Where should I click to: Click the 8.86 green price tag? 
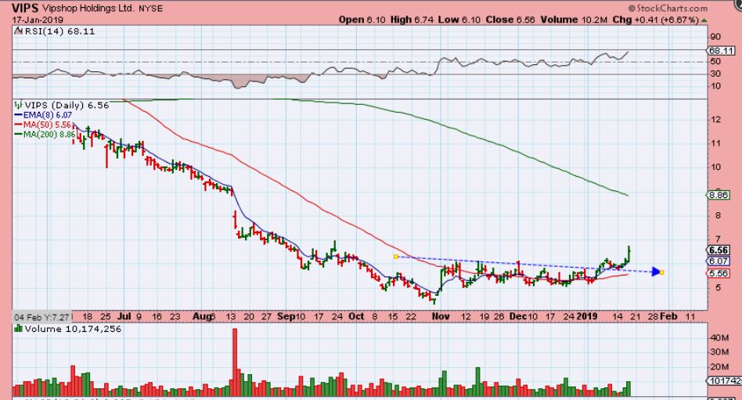point(719,195)
